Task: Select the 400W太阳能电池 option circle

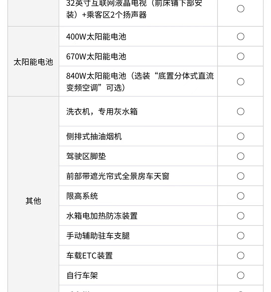Action: point(241,36)
